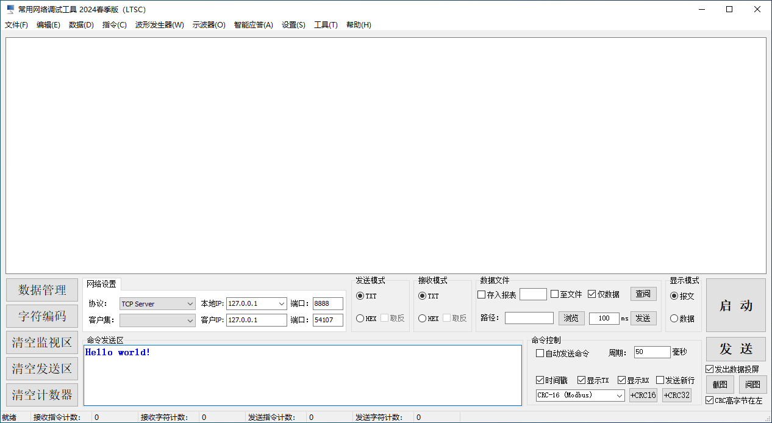Expand the 本地IP dropdown

[281, 304]
